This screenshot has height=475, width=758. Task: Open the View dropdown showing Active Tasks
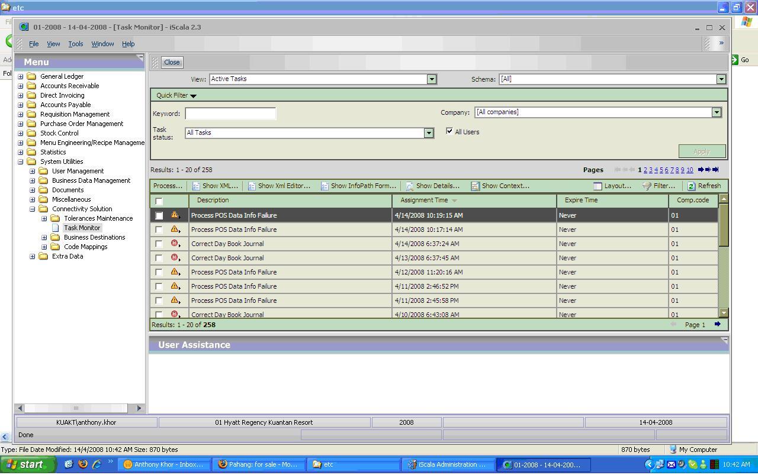click(432, 79)
